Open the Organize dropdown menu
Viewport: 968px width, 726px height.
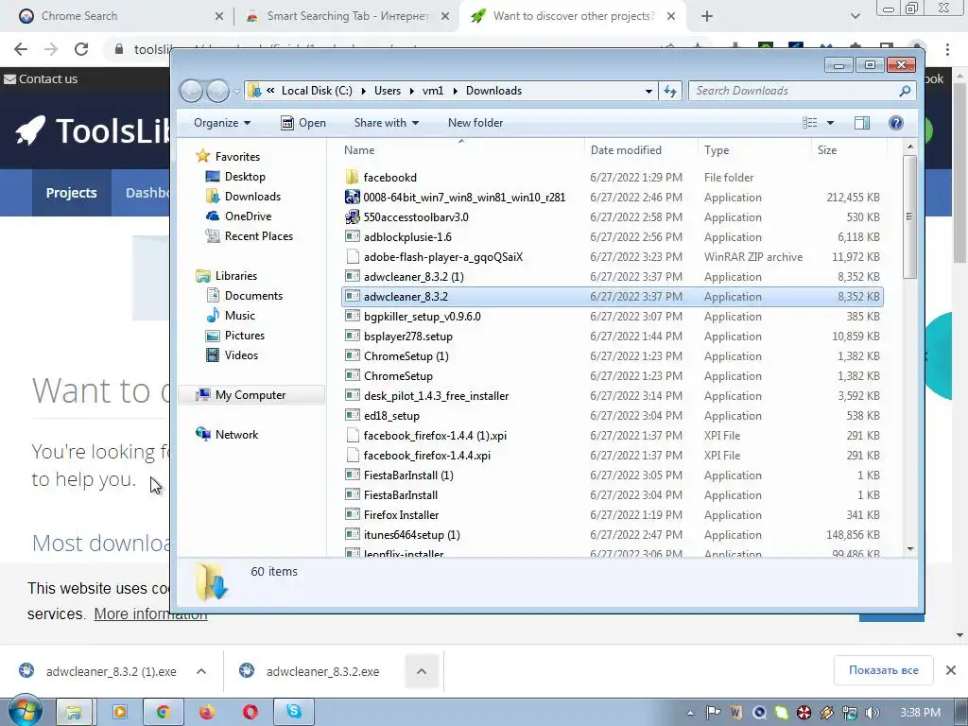[x=221, y=123]
